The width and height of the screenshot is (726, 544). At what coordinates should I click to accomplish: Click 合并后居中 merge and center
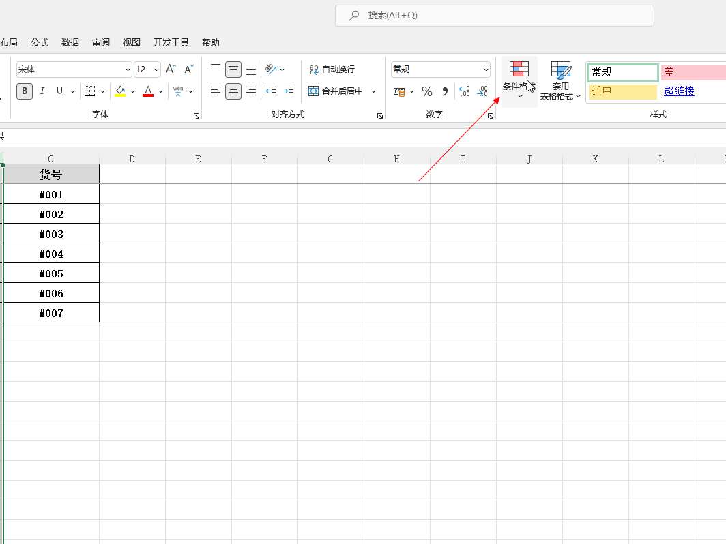[336, 91]
